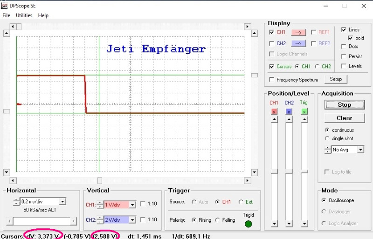The height and width of the screenshot is (239, 373).
Task: Click the red CH1 arrow reference button
Action: [x=298, y=32]
